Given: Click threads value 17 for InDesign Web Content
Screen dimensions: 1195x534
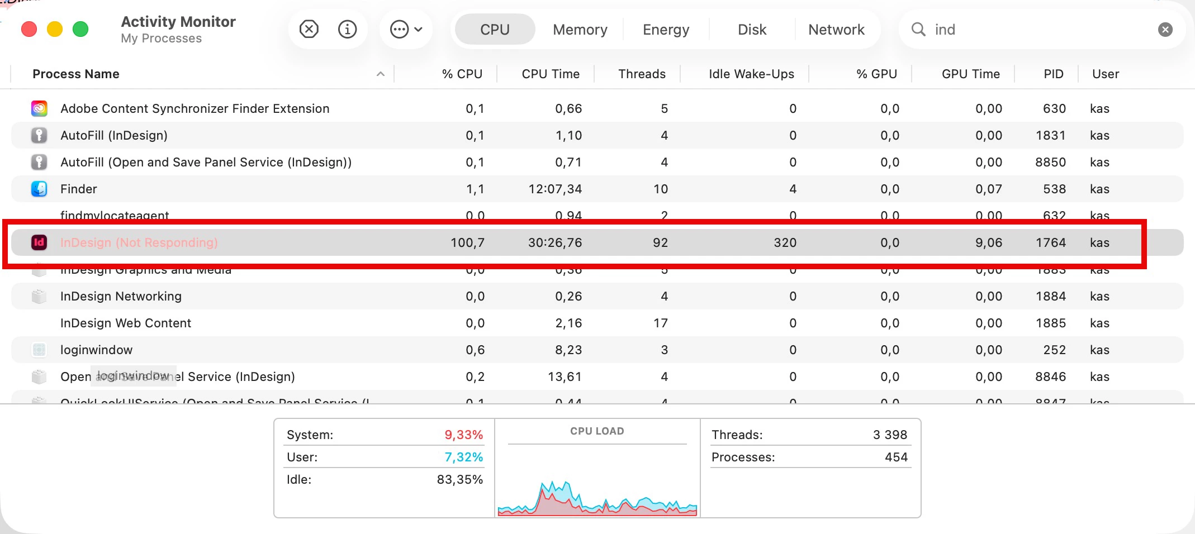Looking at the screenshot, I should pos(661,323).
